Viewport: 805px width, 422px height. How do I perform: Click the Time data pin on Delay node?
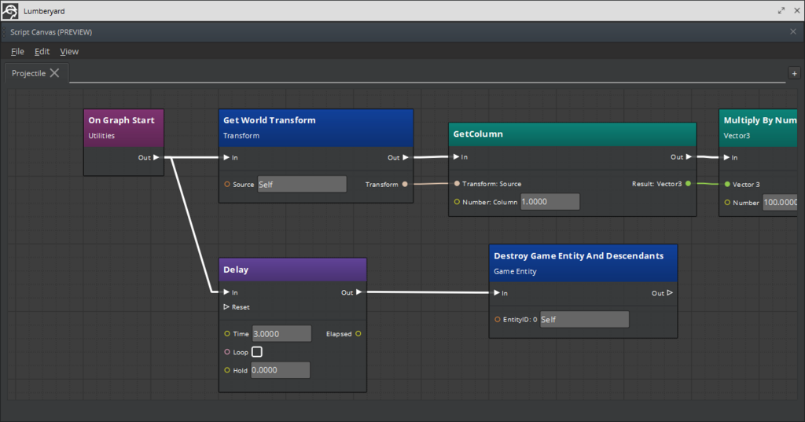(227, 334)
